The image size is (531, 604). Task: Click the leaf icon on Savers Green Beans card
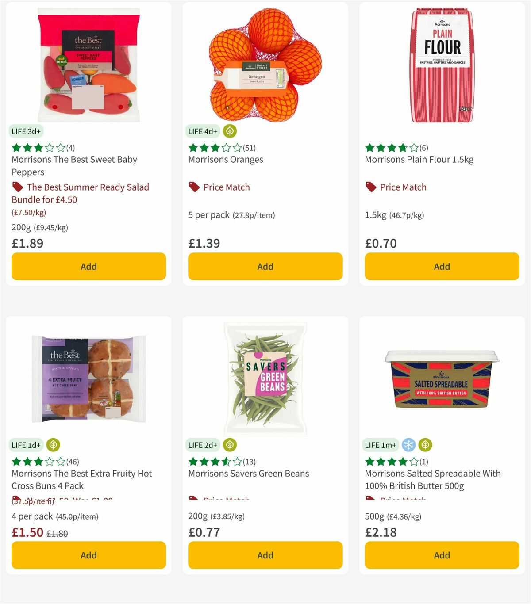(230, 445)
